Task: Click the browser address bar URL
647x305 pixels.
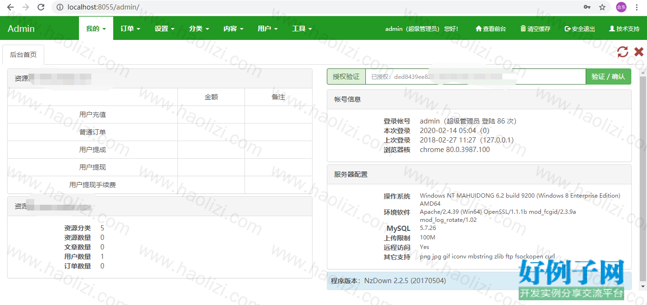Action: pyautogui.click(x=103, y=7)
